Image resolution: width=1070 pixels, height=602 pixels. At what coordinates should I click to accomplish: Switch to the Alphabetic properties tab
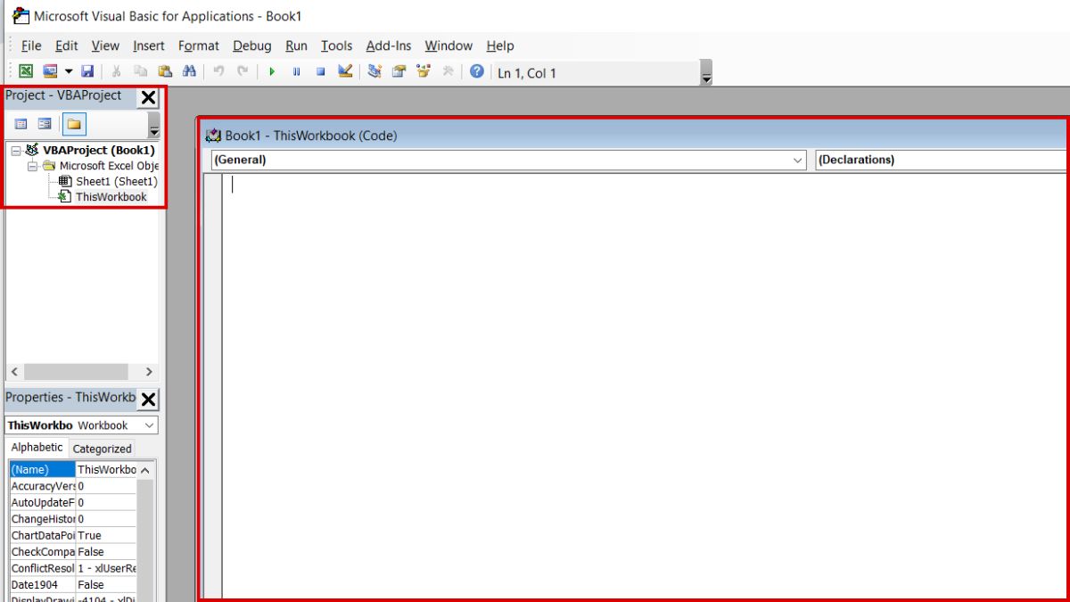[x=37, y=448]
